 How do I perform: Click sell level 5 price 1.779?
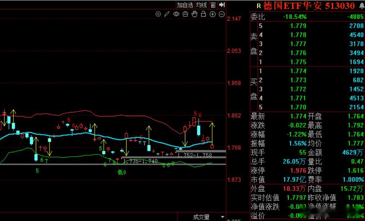(298, 26)
